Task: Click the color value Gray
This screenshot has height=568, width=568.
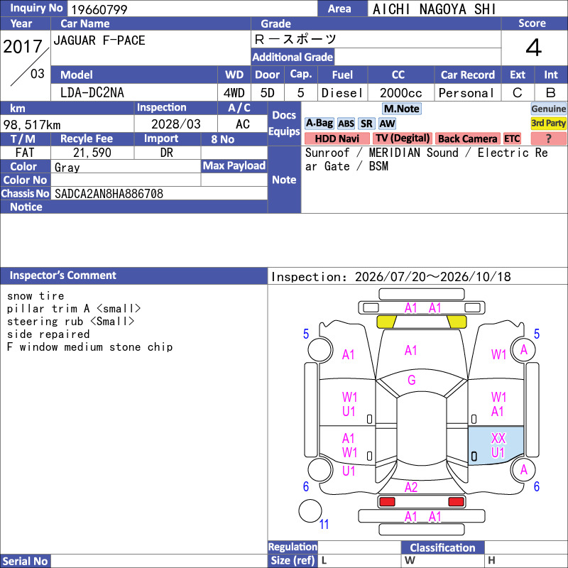Action: (x=67, y=168)
